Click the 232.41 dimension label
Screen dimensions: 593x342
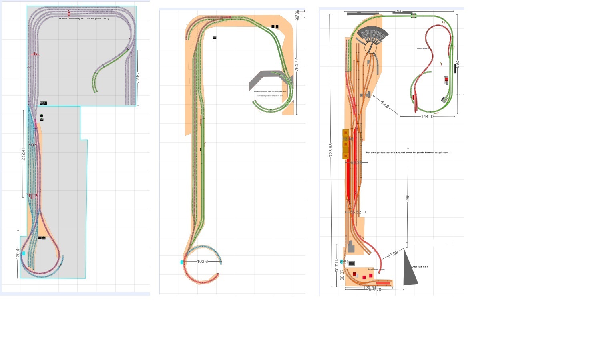click(23, 154)
